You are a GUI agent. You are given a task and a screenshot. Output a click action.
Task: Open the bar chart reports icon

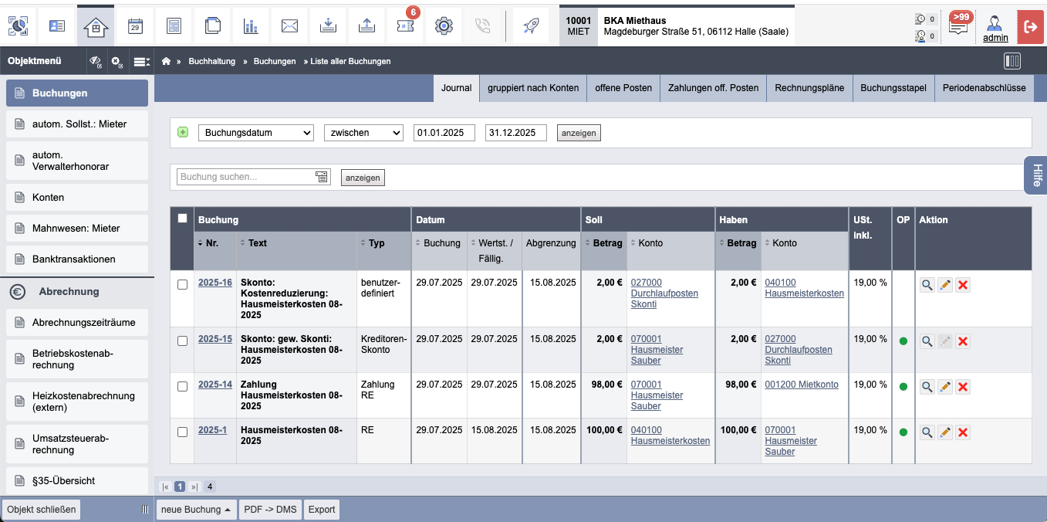click(251, 26)
